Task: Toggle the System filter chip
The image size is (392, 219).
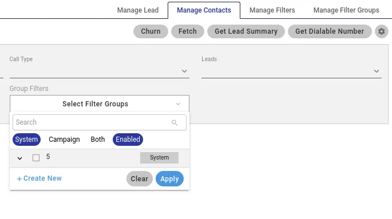Action: [26, 140]
